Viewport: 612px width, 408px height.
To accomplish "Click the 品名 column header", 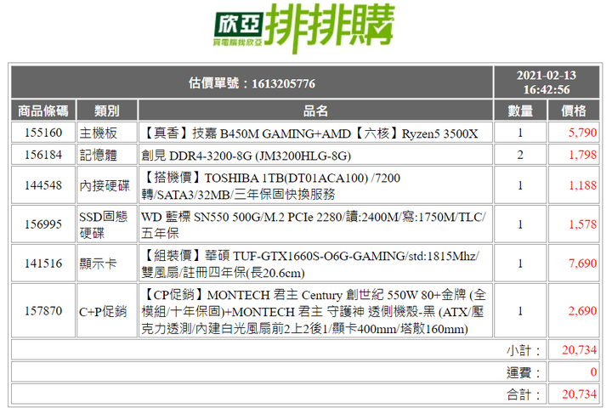I will (x=315, y=110).
